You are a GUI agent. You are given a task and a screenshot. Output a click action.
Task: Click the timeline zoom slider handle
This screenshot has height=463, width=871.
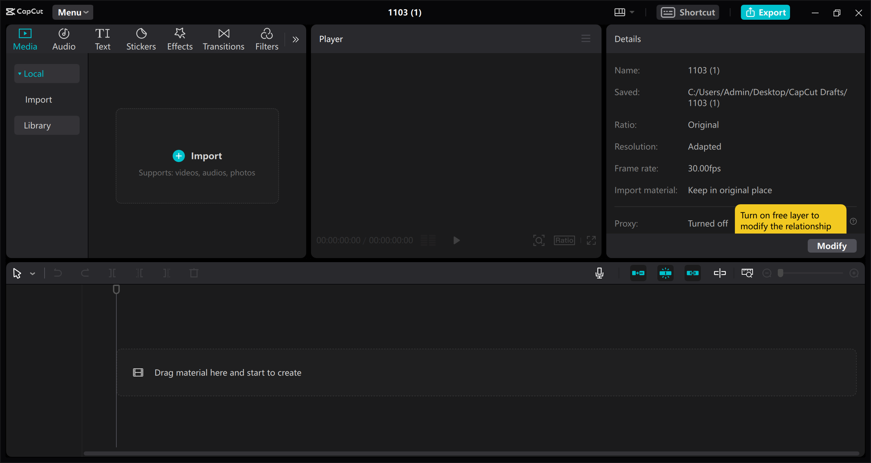pos(780,273)
